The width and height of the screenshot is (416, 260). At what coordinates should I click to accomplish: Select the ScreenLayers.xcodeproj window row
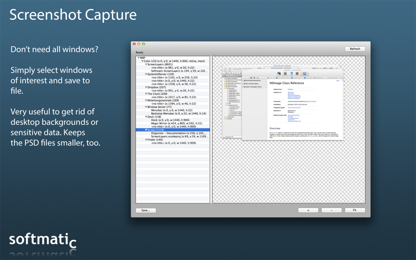pos(173,136)
